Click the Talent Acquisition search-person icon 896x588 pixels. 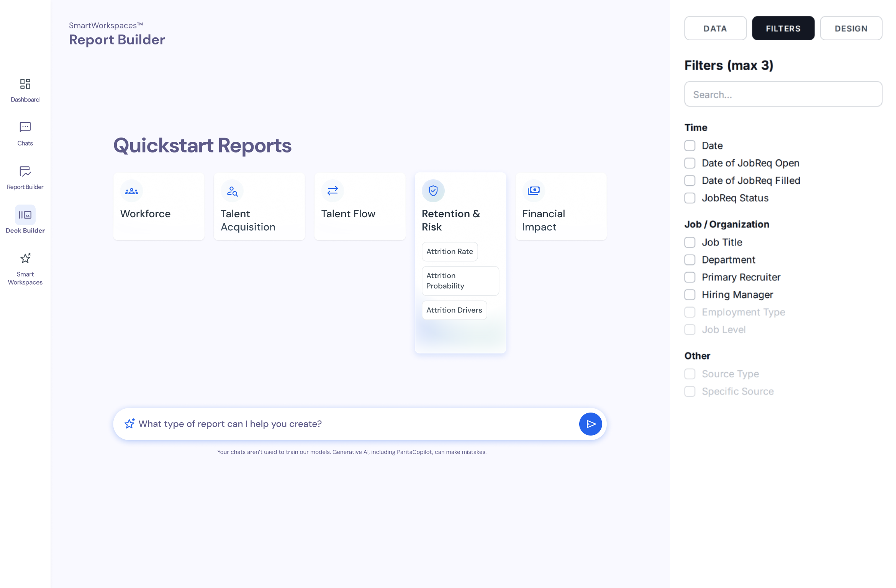pos(232,191)
